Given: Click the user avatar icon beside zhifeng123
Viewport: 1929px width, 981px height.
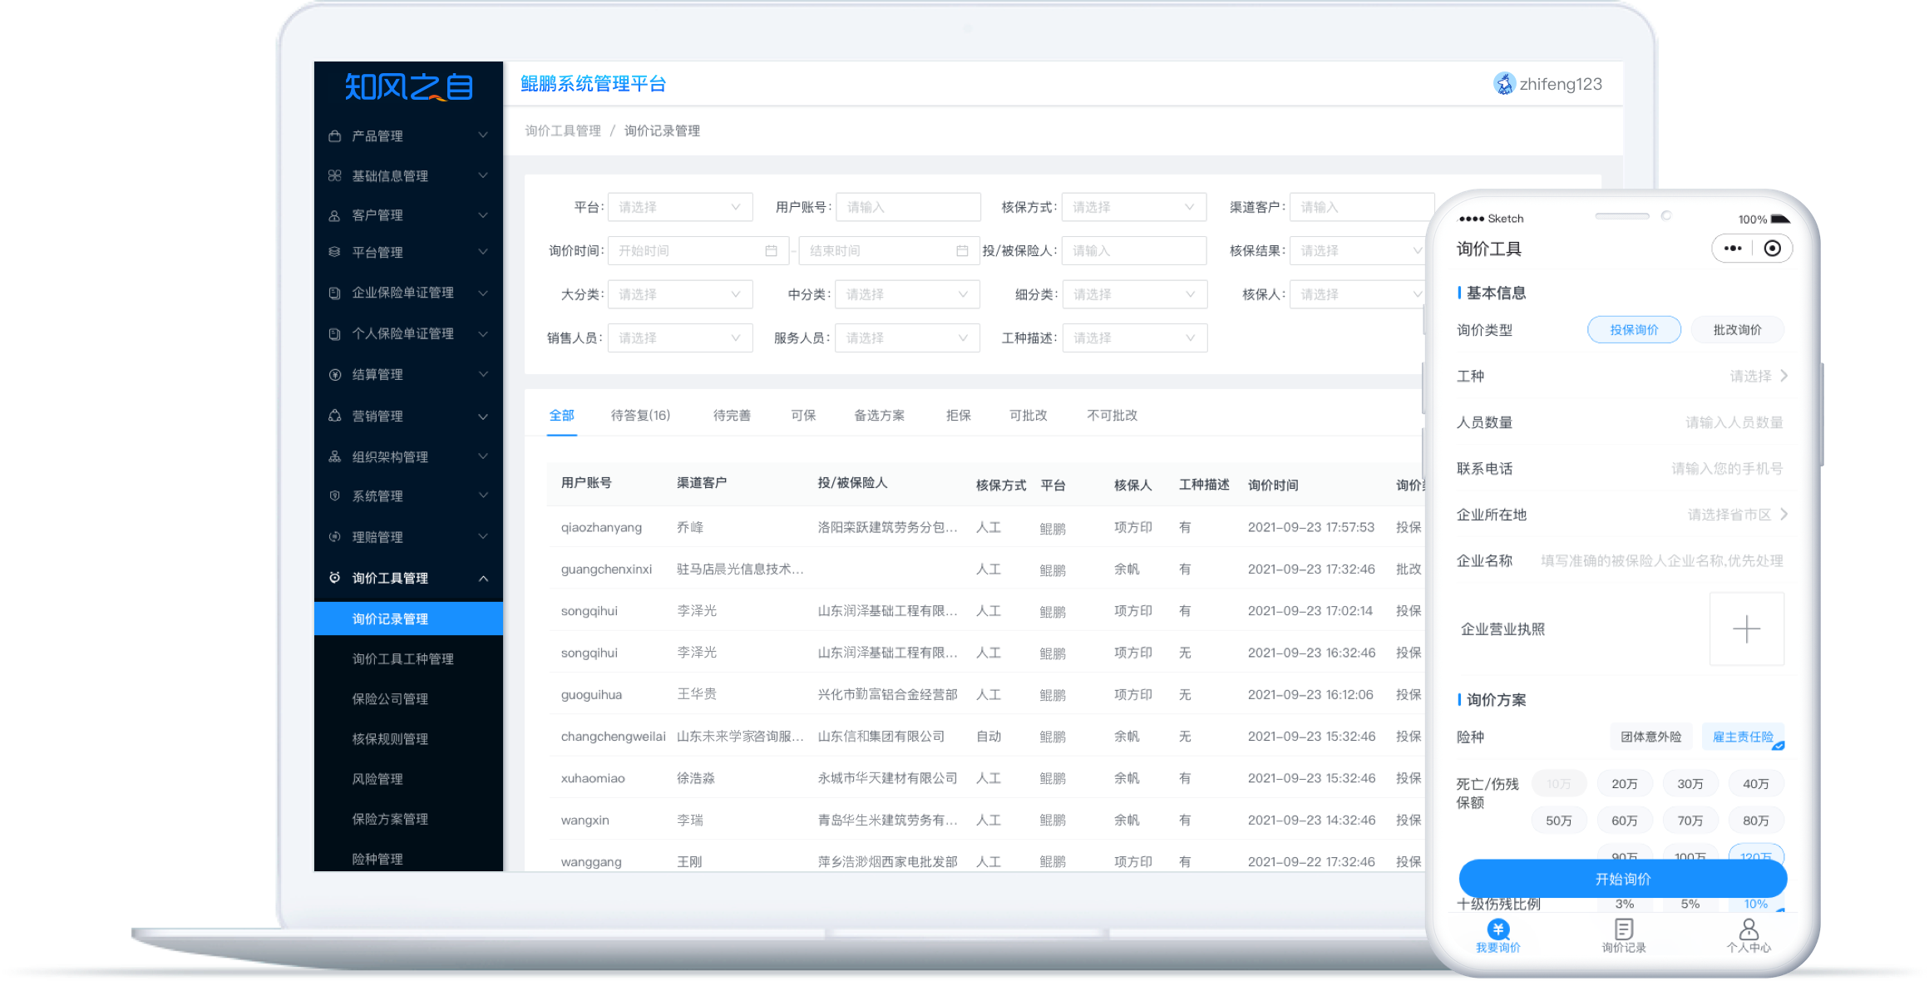Looking at the screenshot, I should 1504,84.
